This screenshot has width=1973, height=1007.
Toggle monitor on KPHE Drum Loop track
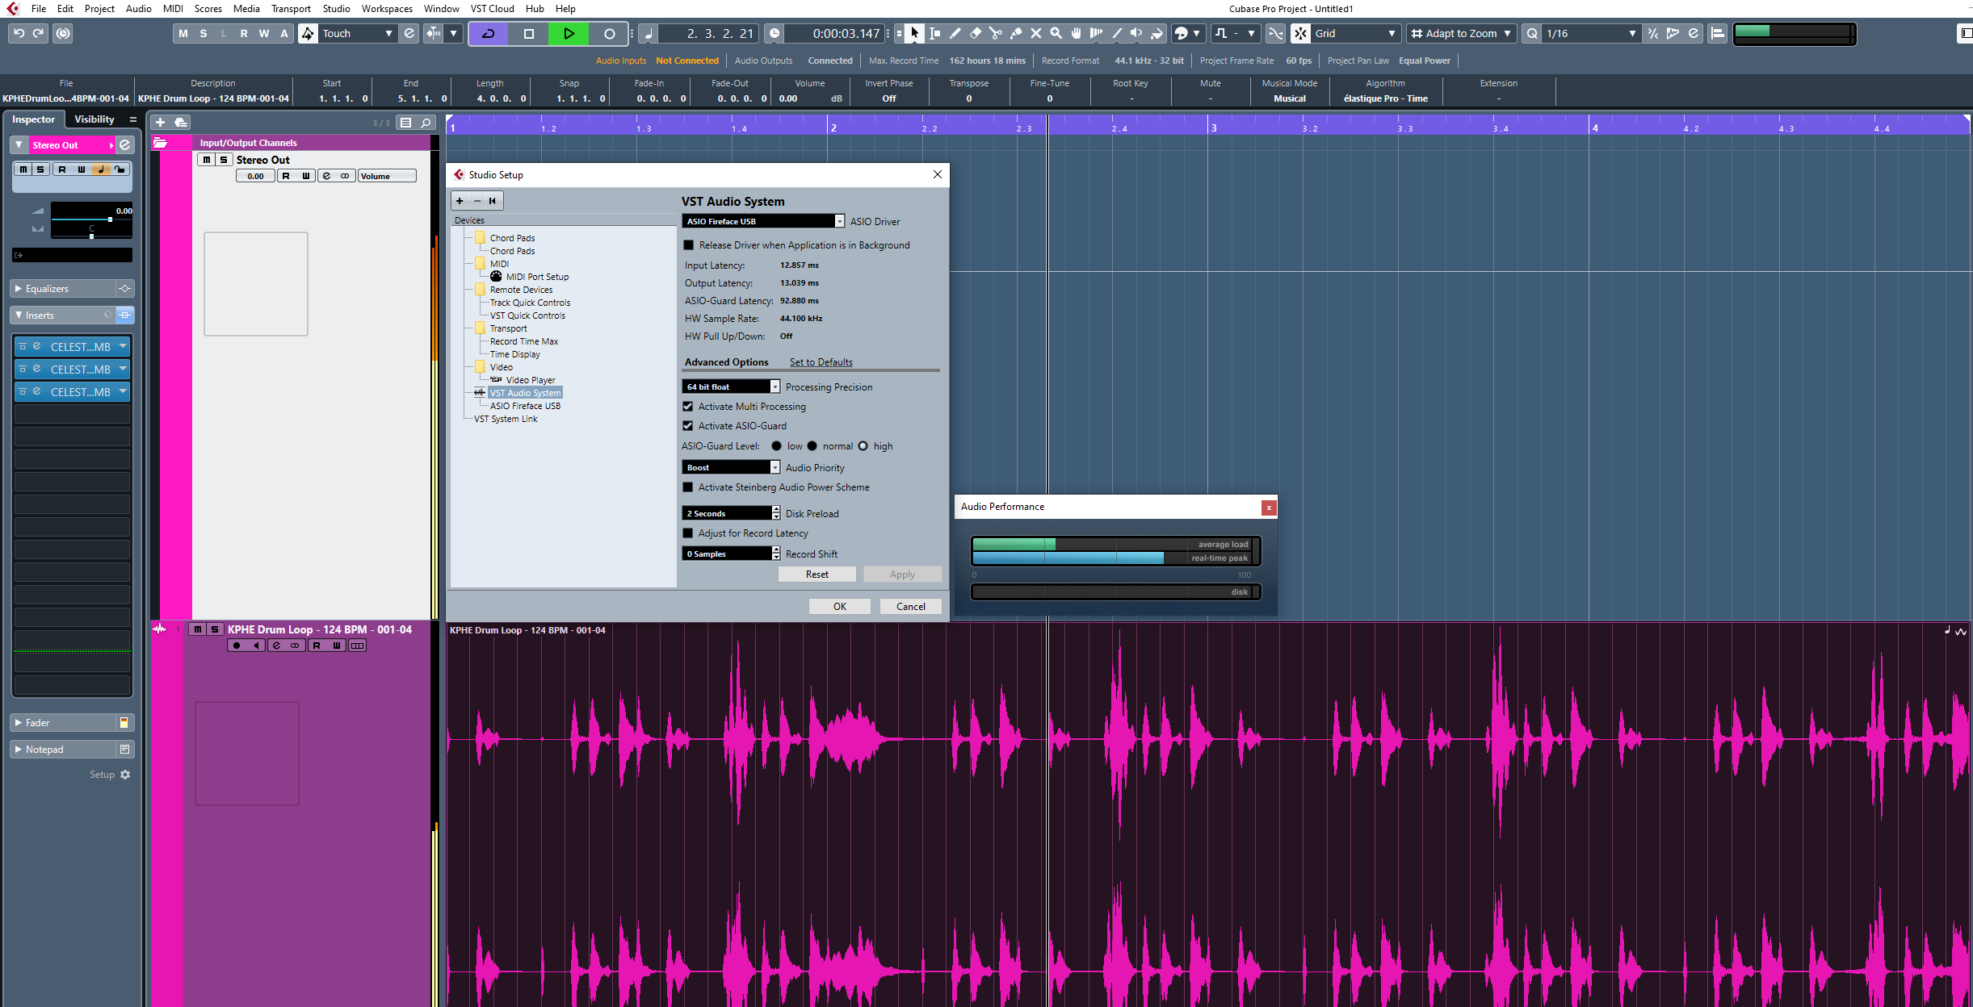coord(256,646)
